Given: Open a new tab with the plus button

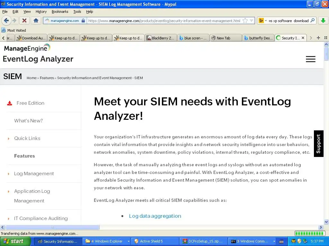Looking at the screenshot, I should (318, 38).
